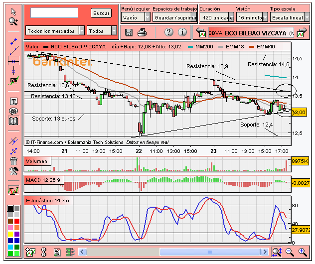
Task: Click the checklist icon in bottom toolbar
Action: tap(57, 252)
